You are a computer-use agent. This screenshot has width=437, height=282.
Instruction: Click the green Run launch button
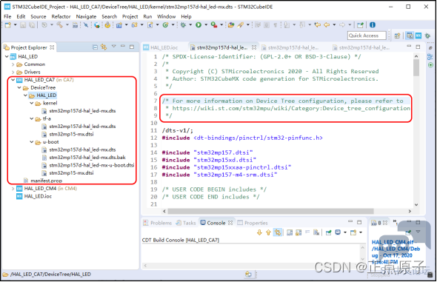pyautogui.click(x=199, y=25)
